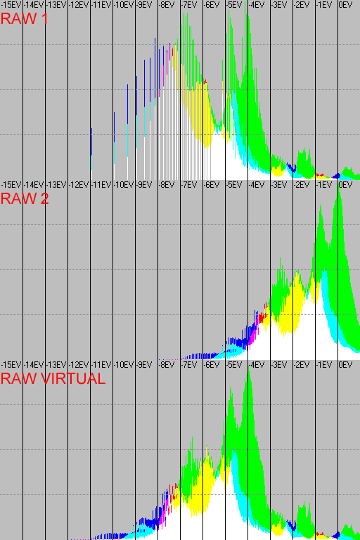360x540 pixels.
Task: Select the -5EV label in RAW VIRTUAL histogram
Action: (x=234, y=365)
